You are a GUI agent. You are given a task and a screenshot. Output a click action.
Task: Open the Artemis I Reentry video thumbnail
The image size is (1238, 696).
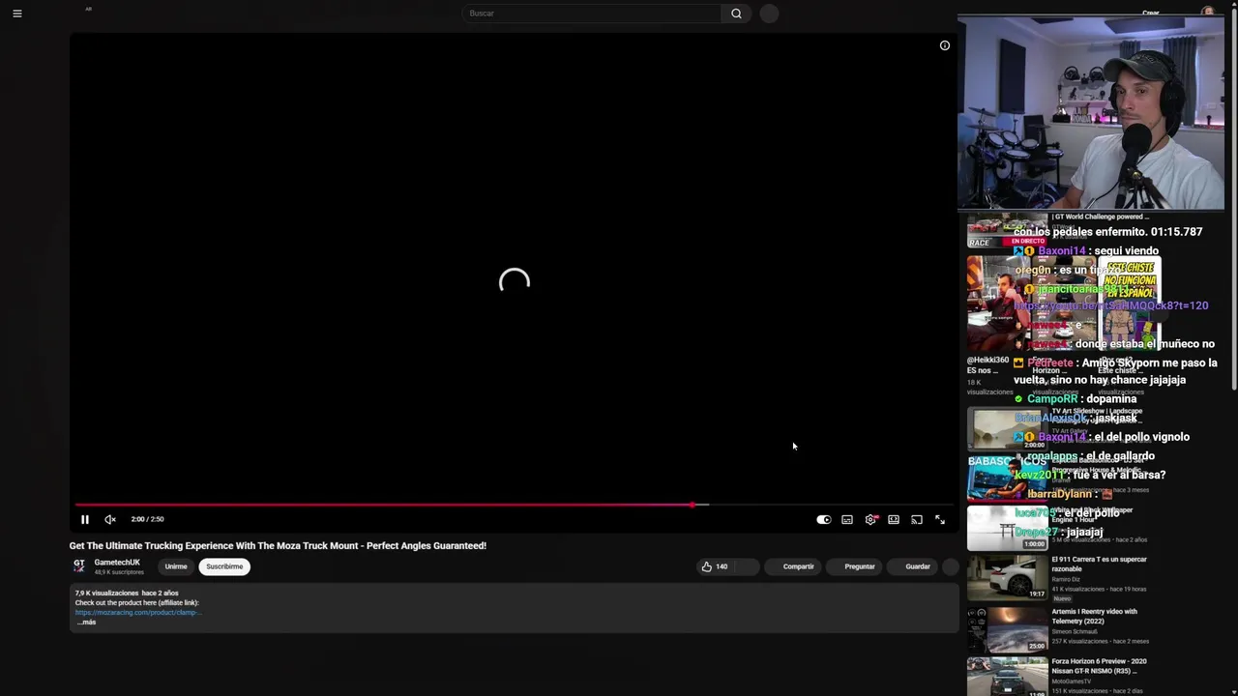click(x=1007, y=629)
